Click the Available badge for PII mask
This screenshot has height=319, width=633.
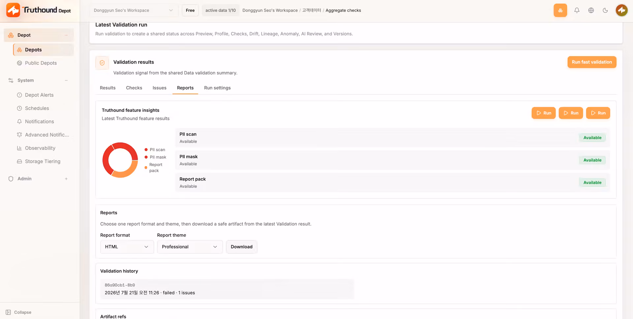coord(592,160)
